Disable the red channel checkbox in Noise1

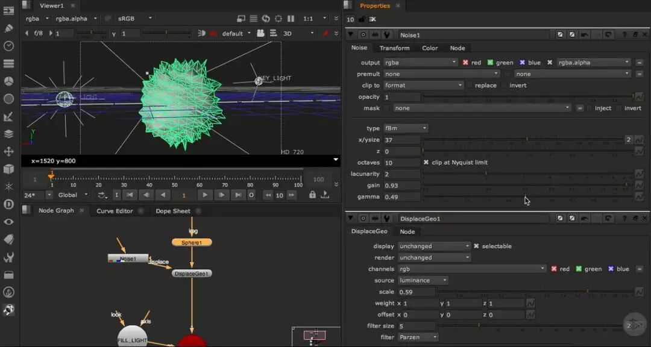coord(466,63)
